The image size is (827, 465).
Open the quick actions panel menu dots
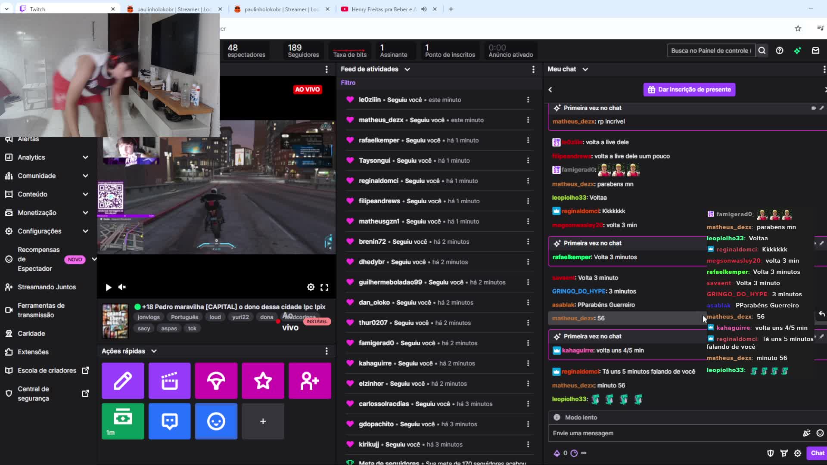click(326, 351)
